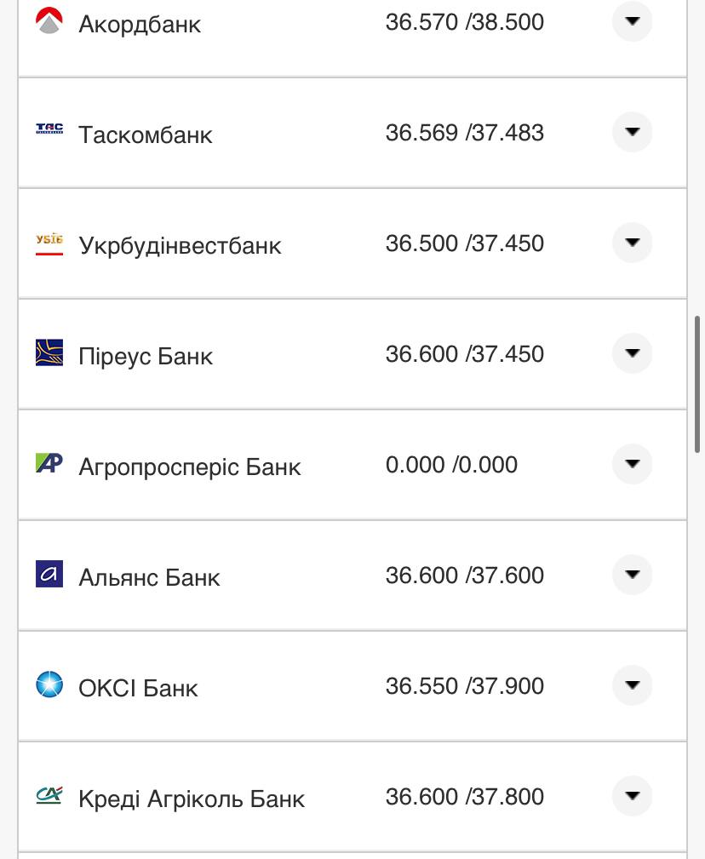Screen dimensions: 705x859
Task: Click the Креді Агріколь Банк logo
Action: [x=49, y=795]
